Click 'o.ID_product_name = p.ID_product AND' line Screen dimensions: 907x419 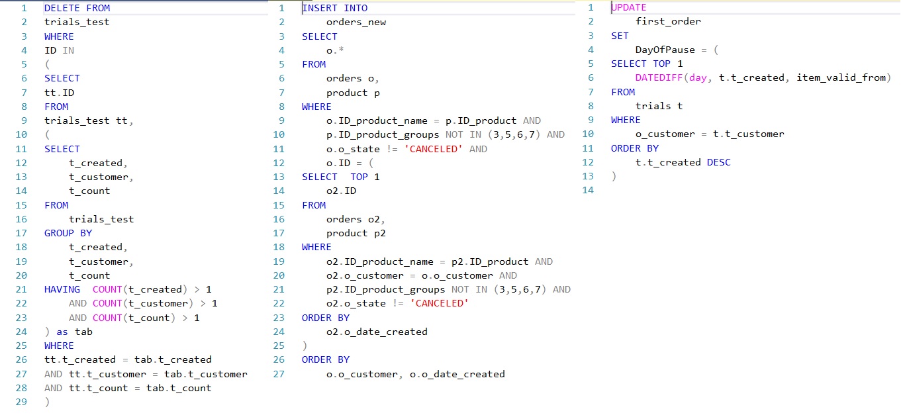click(x=434, y=120)
